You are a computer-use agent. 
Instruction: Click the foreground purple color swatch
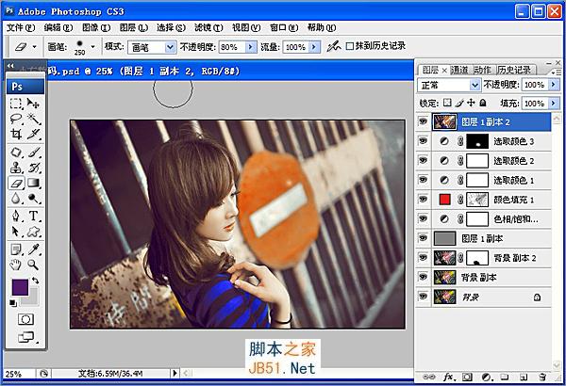[x=19, y=286]
